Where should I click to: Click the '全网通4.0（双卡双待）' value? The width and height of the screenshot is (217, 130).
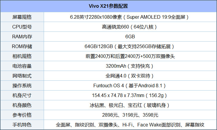pyautogui.click(x=129, y=76)
